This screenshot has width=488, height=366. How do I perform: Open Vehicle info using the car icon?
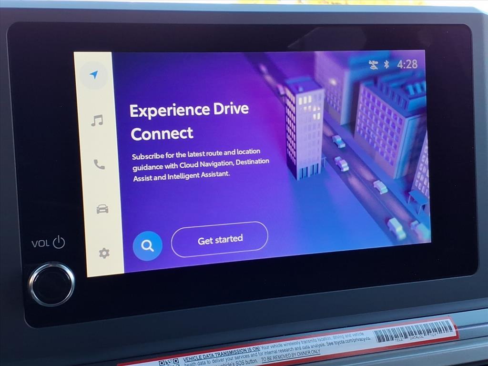[x=102, y=209]
